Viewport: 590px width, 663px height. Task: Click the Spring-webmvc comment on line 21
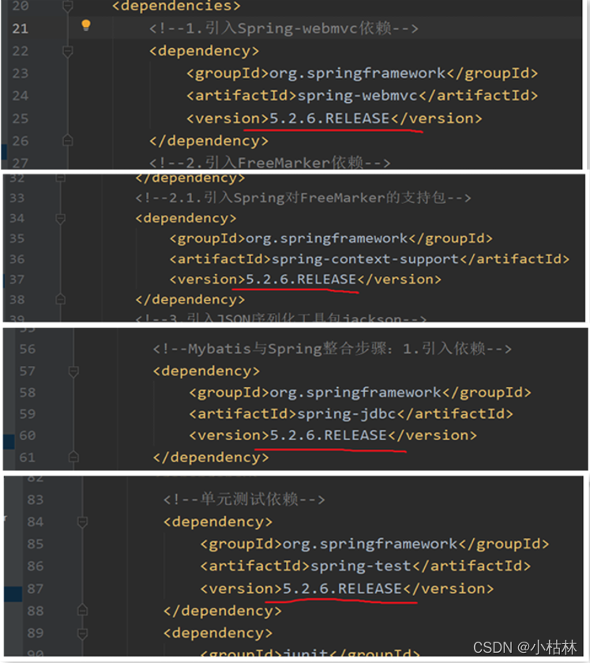tap(284, 28)
